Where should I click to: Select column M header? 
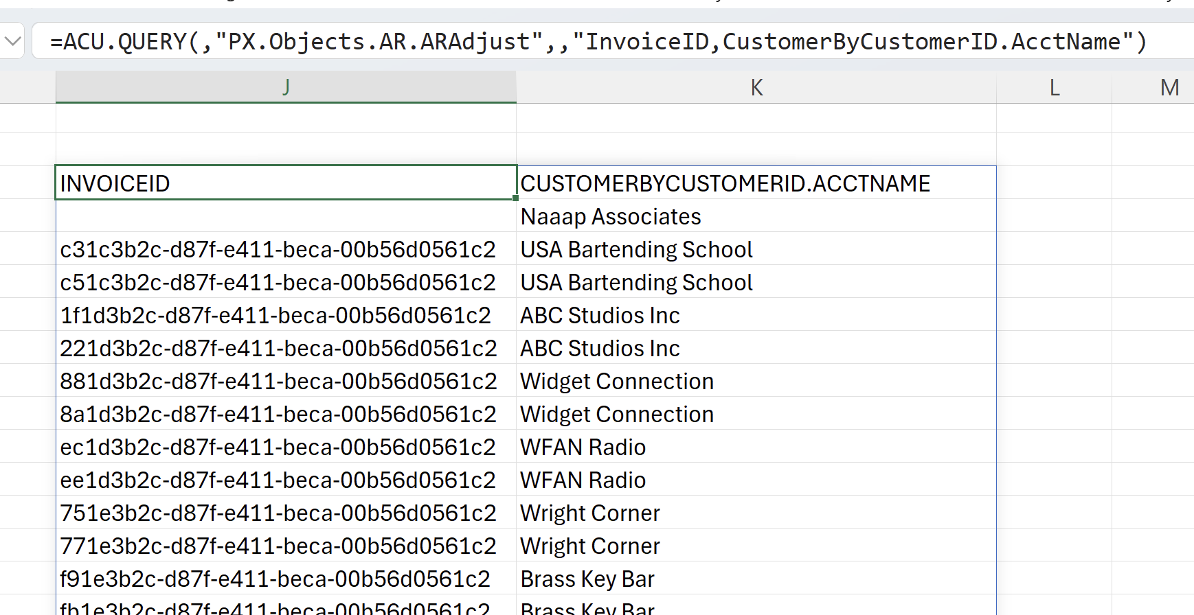tap(1169, 87)
